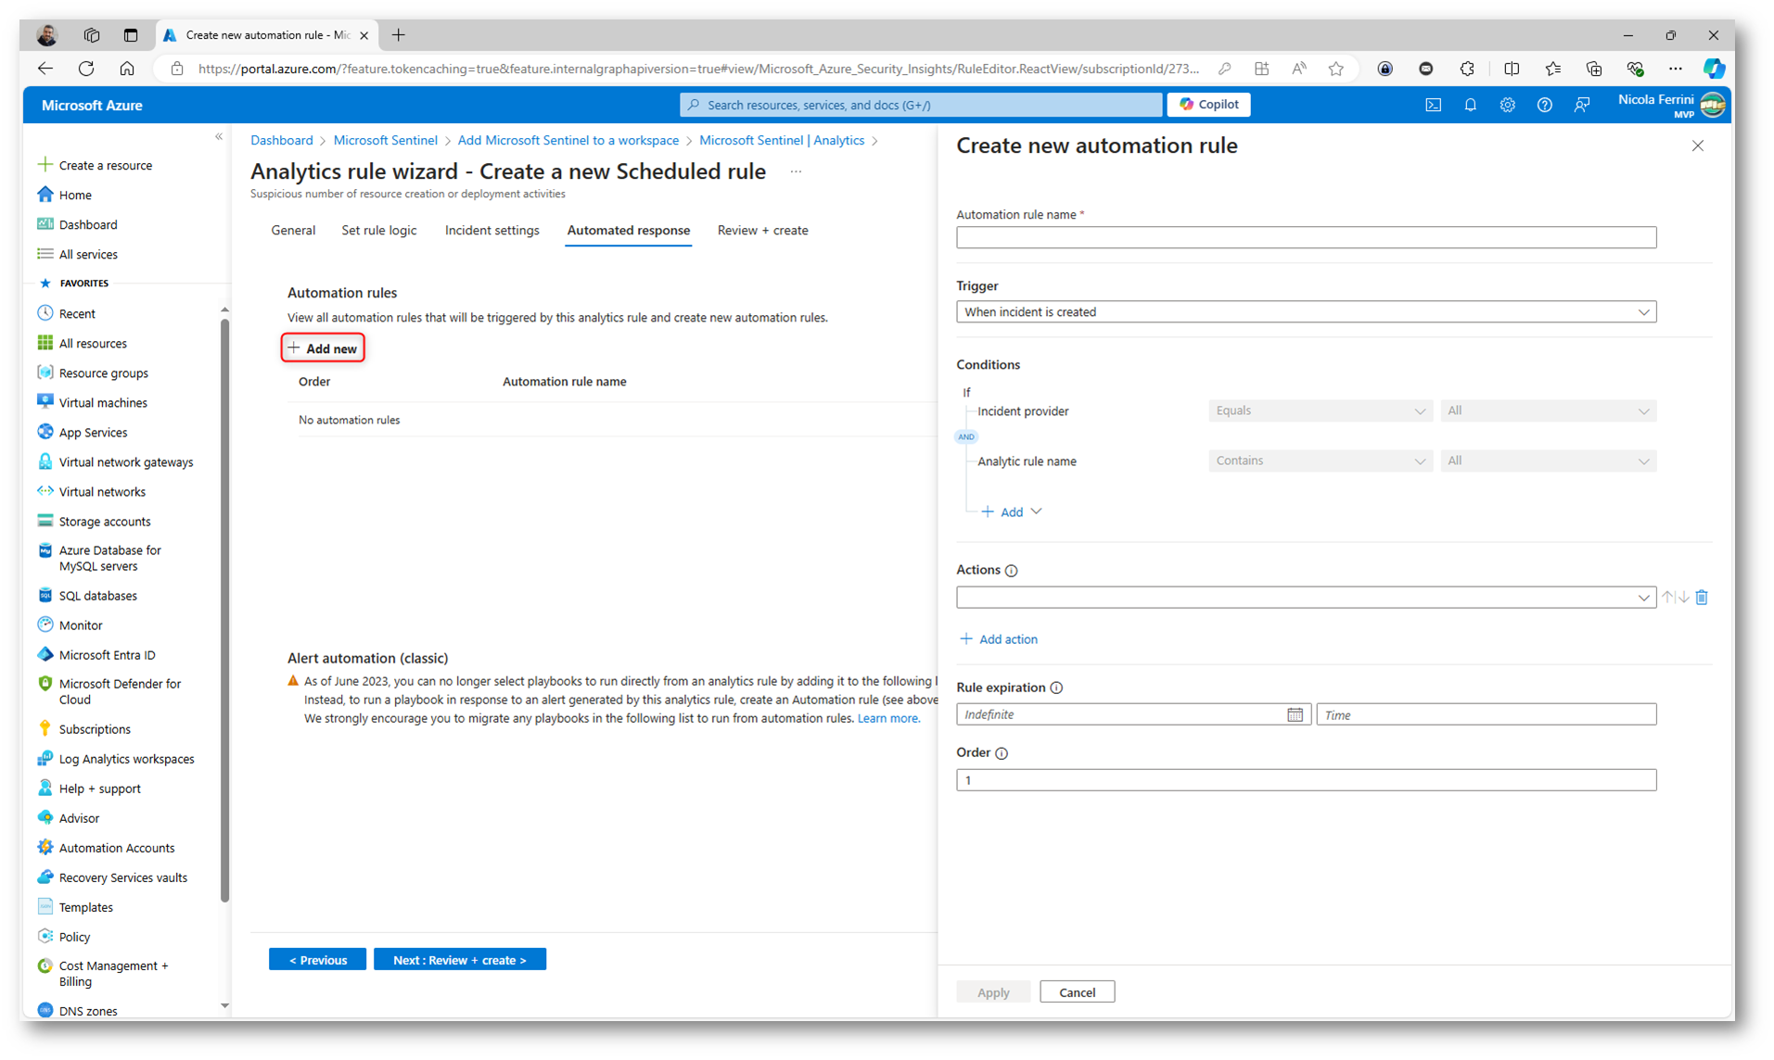The image size is (1774, 1060).
Task: Click Create a resource in sidebar
Action: click(x=95, y=165)
